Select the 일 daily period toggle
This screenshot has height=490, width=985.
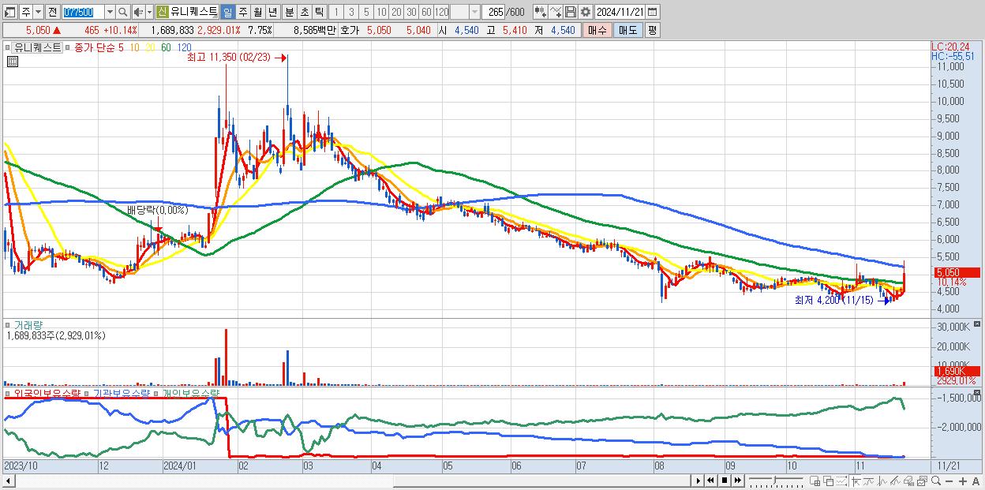tap(227, 12)
